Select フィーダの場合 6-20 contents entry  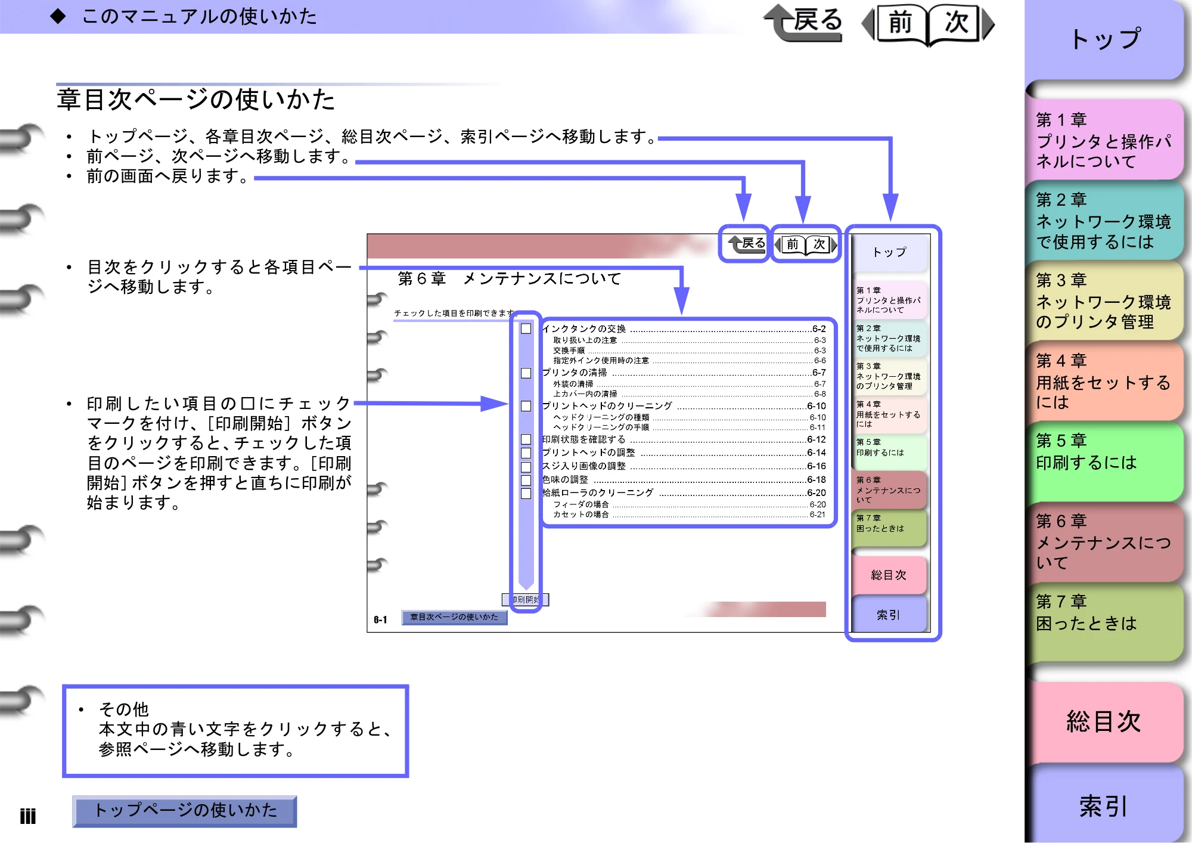pyautogui.click(x=689, y=504)
